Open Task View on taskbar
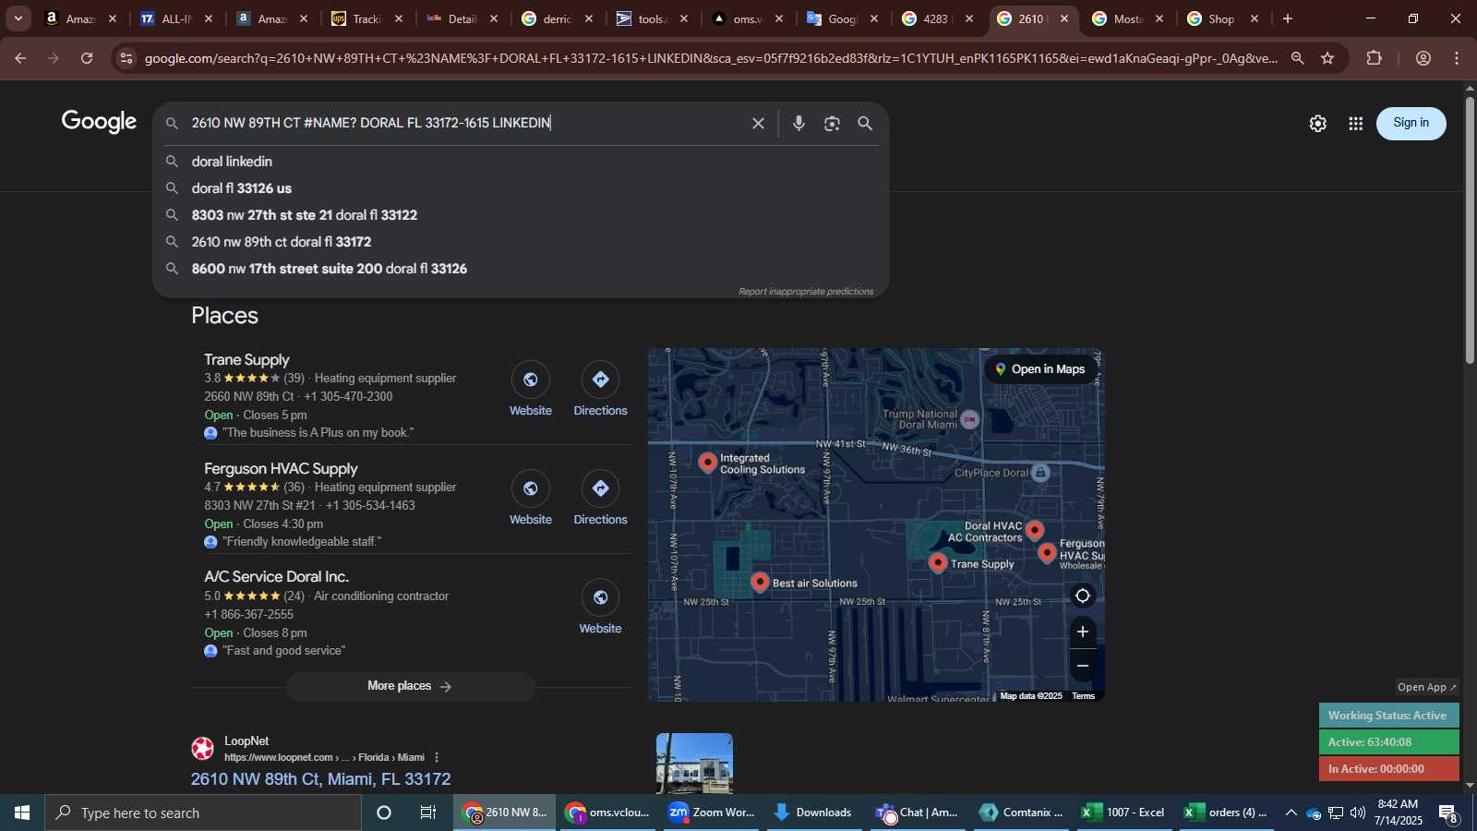This screenshot has width=1477, height=831. (x=427, y=813)
